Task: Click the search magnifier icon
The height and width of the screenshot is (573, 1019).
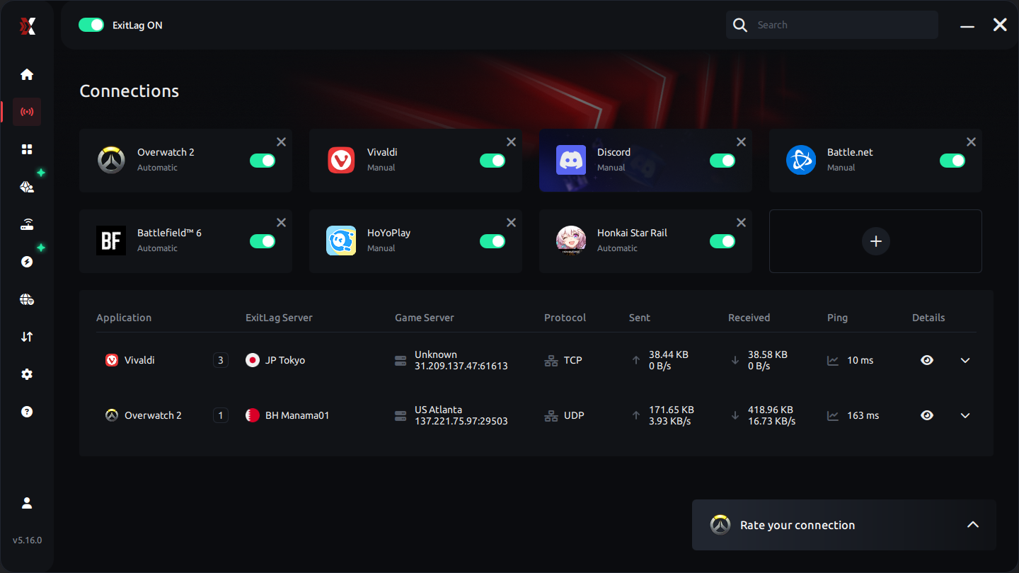Action: (x=740, y=25)
